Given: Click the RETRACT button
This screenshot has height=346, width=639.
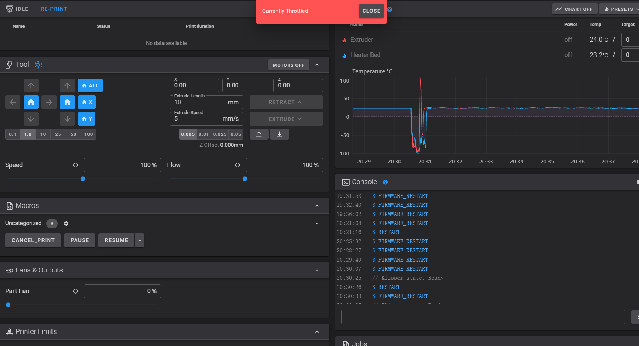Looking at the screenshot, I should pos(286,102).
